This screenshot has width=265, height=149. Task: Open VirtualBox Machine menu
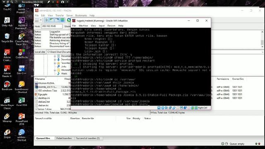pyautogui.click(x=83, y=26)
